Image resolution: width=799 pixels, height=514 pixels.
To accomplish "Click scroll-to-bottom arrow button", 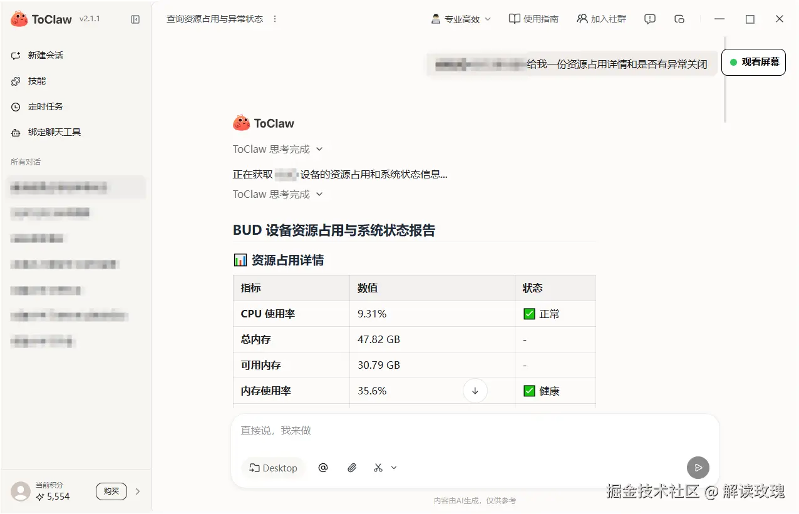I will click(x=475, y=391).
